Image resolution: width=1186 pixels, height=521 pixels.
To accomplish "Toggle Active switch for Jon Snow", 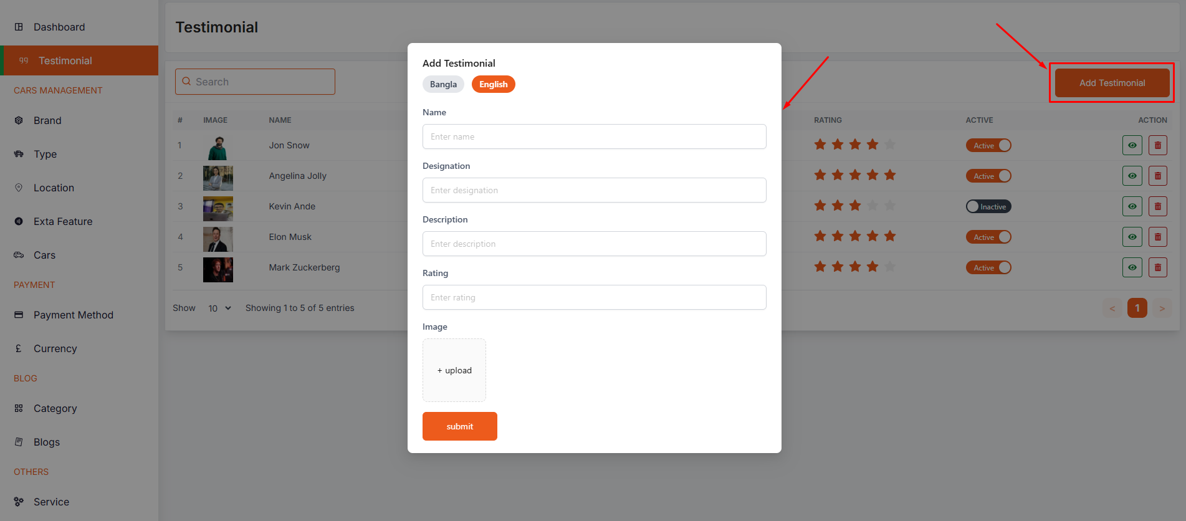I will 988,145.
